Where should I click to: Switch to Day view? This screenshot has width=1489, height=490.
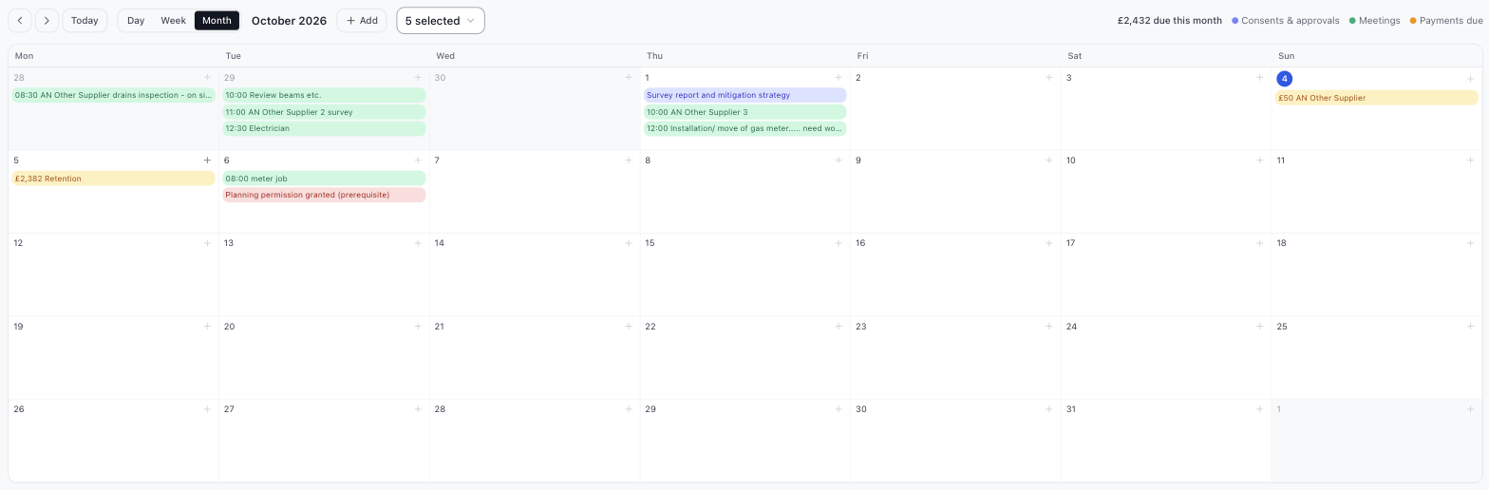click(x=136, y=20)
